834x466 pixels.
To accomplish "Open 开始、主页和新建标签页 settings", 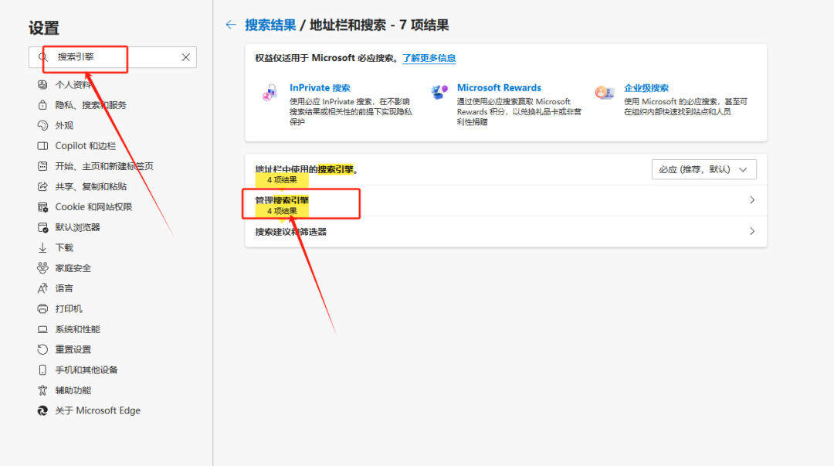I will pos(104,166).
